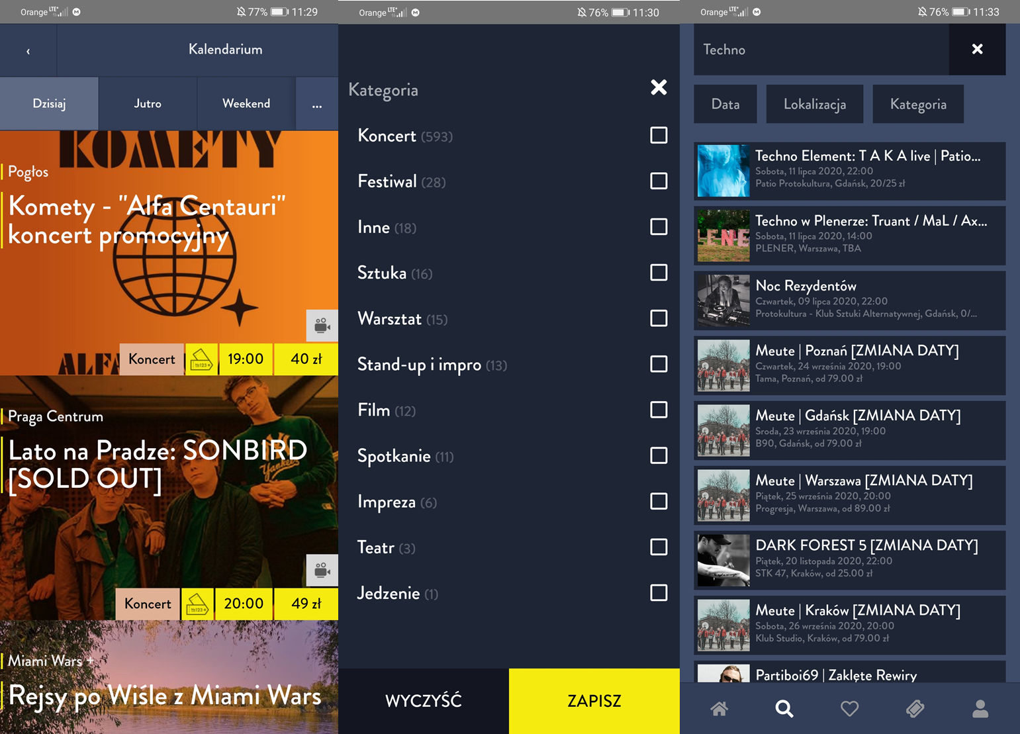Open DARK FOREST 5 thumbnail
Viewport: 1020px width, 734px height.
coord(723,560)
